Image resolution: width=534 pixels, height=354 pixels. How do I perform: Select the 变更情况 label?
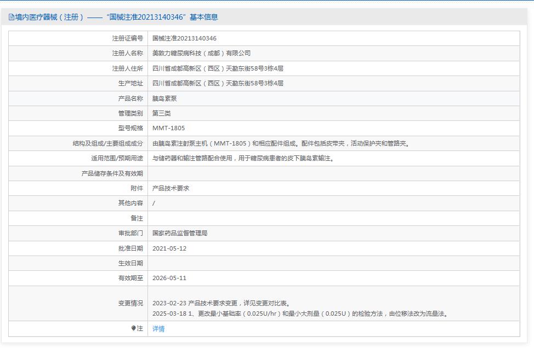click(x=130, y=303)
